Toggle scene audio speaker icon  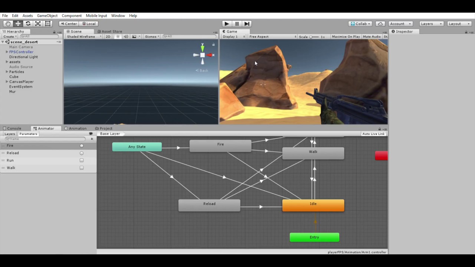coord(126,36)
